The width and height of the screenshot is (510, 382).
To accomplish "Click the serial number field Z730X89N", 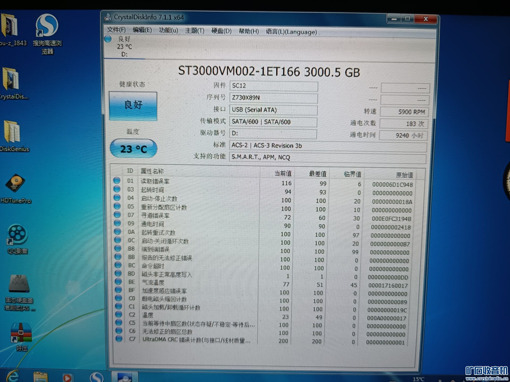I will (273, 98).
